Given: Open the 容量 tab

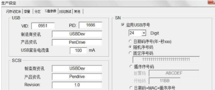Looking at the screenshot, I should tap(27, 12).
